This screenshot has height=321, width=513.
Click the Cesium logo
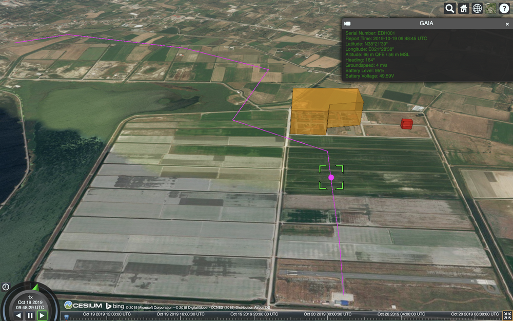(83, 305)
